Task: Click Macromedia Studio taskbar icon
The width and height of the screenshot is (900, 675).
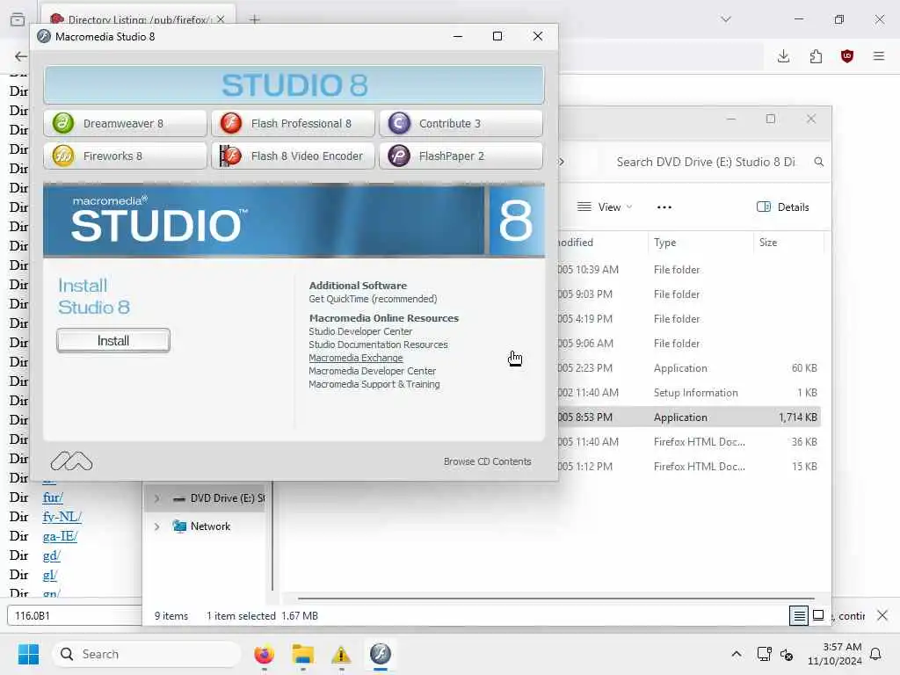Action: pos(380,654)
